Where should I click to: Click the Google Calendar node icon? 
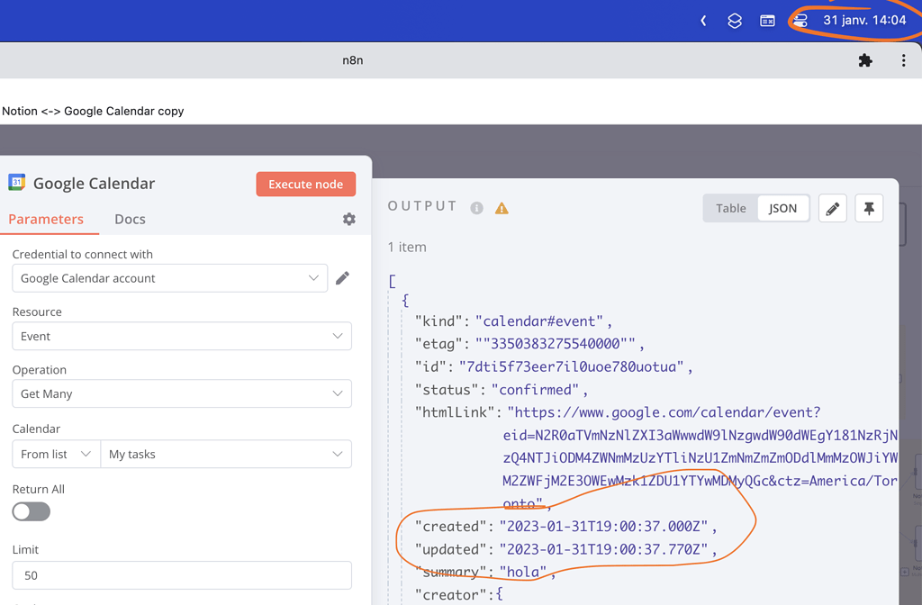(x=15, y=183)
